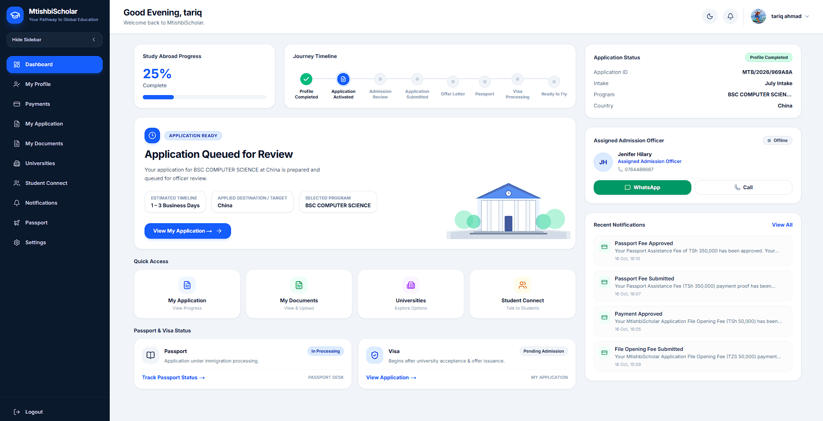The width and height of the screenshot is (823, 421).
Task: Open the tariq ahmad user menu
Action: coord(780,16)
